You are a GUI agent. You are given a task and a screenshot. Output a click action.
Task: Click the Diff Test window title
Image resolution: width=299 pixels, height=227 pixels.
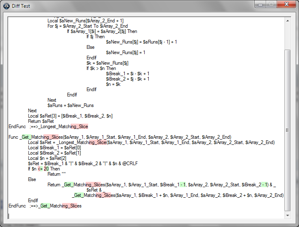click(21, 6)
